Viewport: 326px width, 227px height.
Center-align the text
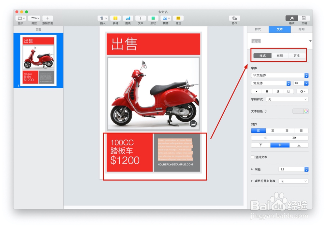(x=273, y=131)
